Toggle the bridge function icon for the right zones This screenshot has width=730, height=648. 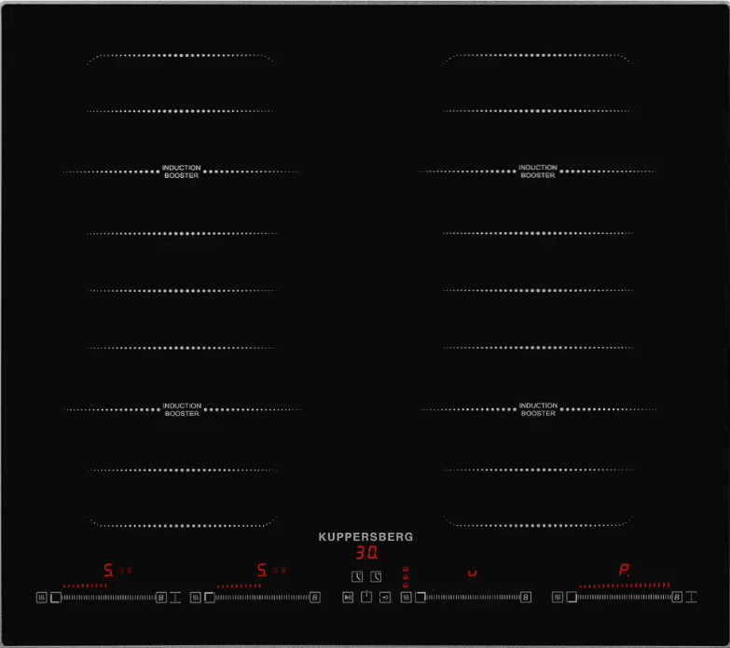692,597
